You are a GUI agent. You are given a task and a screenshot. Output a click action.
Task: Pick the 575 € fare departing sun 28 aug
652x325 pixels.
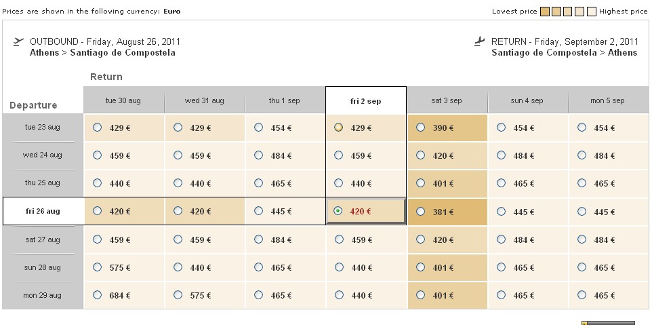coord(97,267)
